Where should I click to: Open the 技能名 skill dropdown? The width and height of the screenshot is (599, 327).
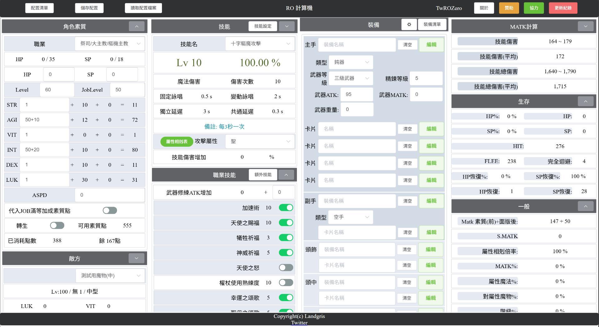[260, 44]
